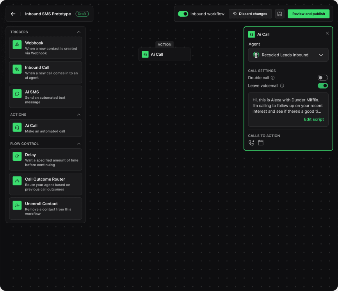The width and height of the screenshot is (338, 291).
Task: Click the Call Outcome Router icon
Action: tap(17, 181)
